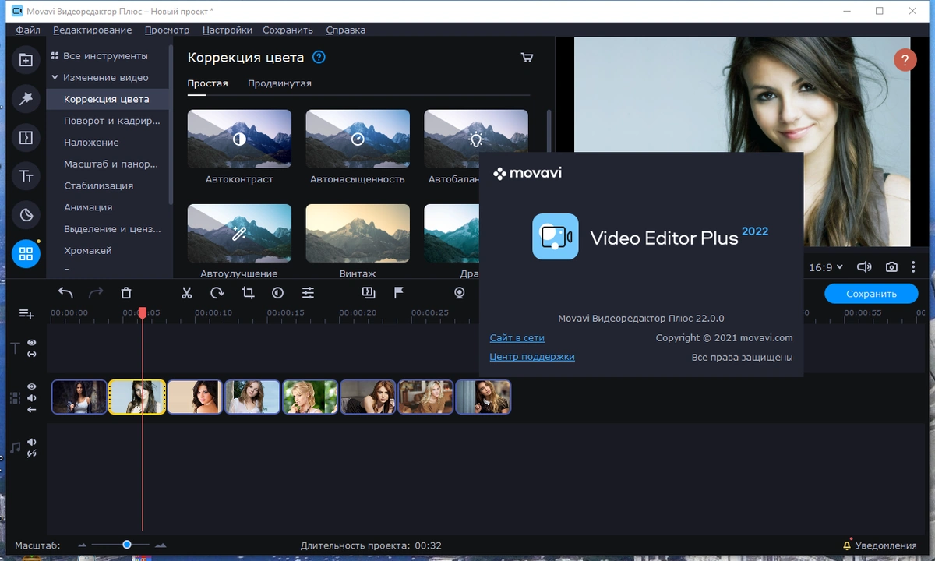This screenshot has height=561, width=935.
Task: Switch to the Продвинутая tab
Action: coord(280,83)
